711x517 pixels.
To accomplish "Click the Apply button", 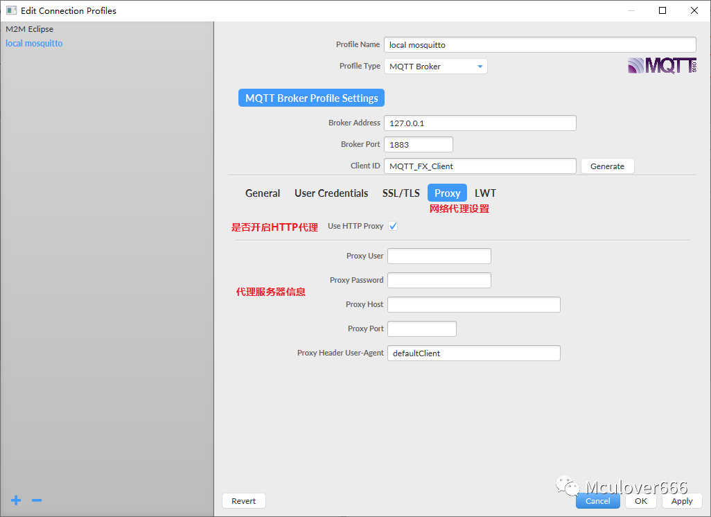I will click(681, 500).
